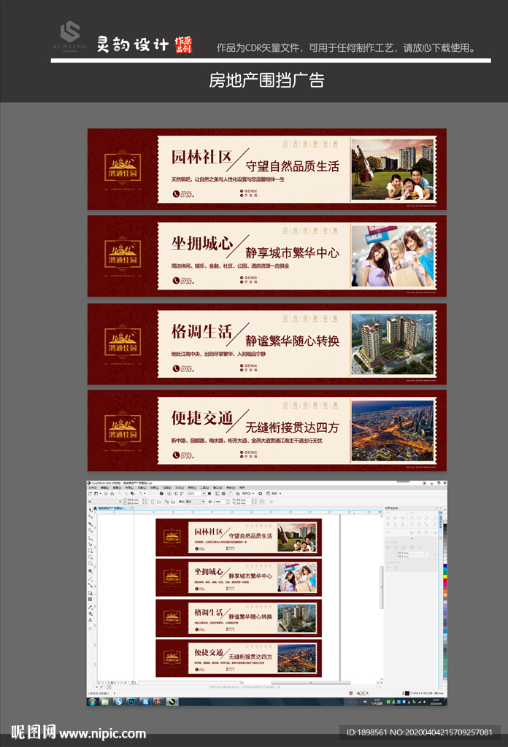Select the Smart Fill tool

coord(90,620)
